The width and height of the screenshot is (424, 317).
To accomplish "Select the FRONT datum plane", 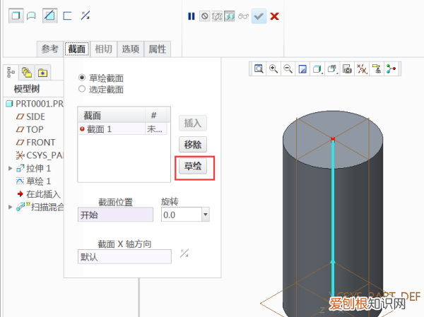I will click(x=36, y=142).
